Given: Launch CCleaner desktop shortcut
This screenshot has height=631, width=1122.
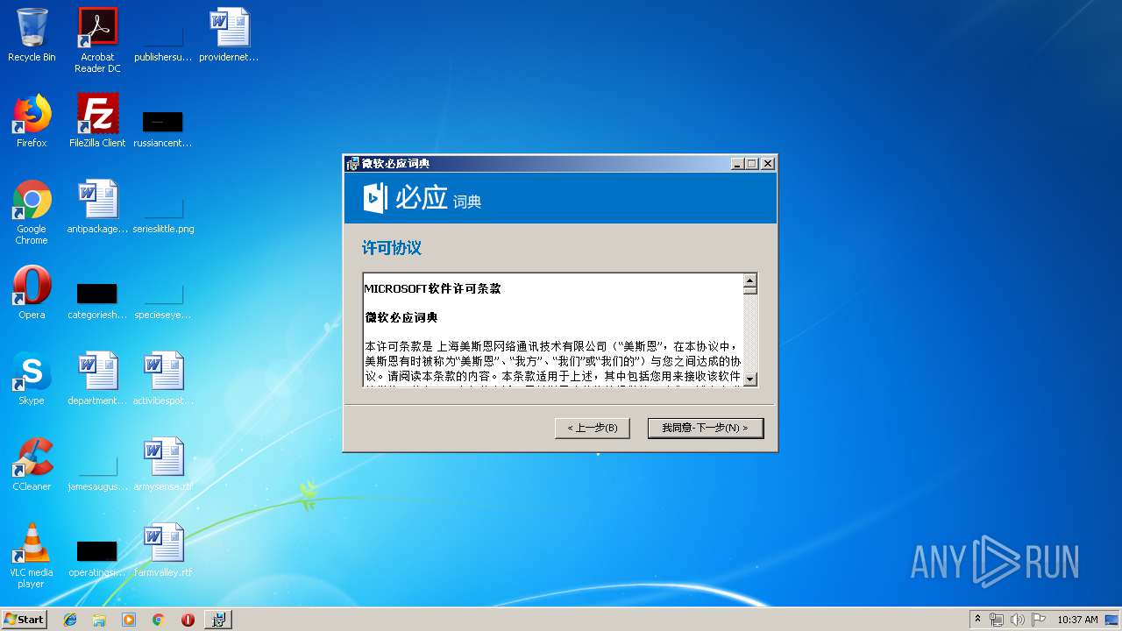Looking at the screenshot, I should click(32, 464).
